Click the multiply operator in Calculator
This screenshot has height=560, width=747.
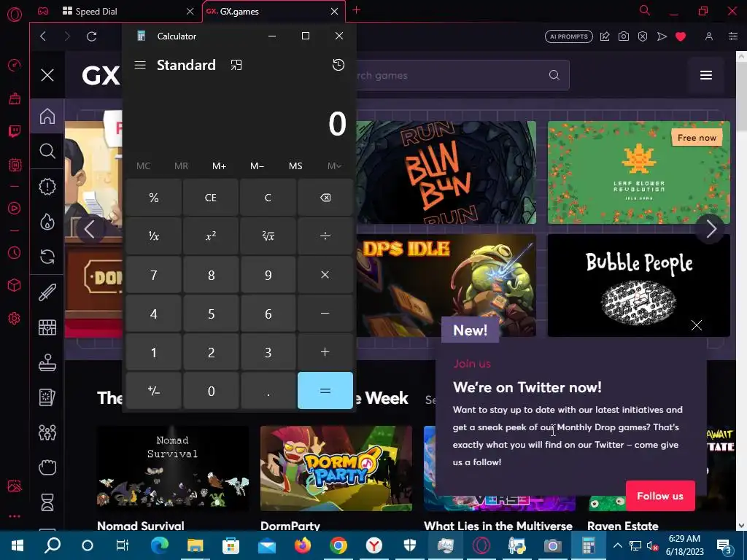coord(325,275)
